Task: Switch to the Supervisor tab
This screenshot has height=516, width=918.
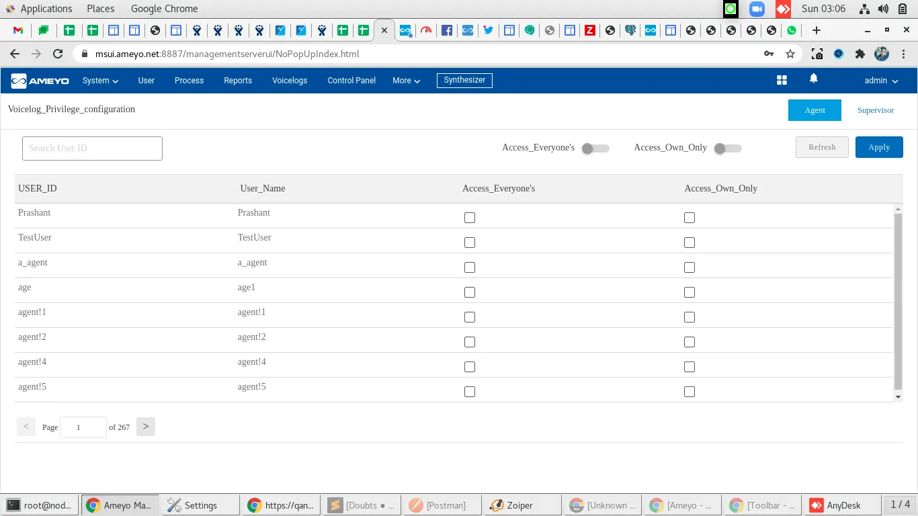Action: 876,110
